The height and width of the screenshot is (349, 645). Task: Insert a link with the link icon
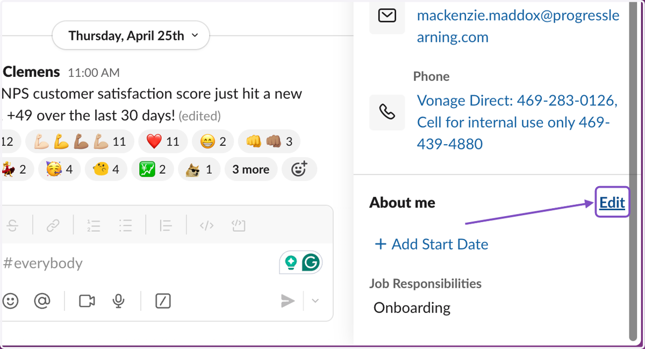tap(53, 226)
